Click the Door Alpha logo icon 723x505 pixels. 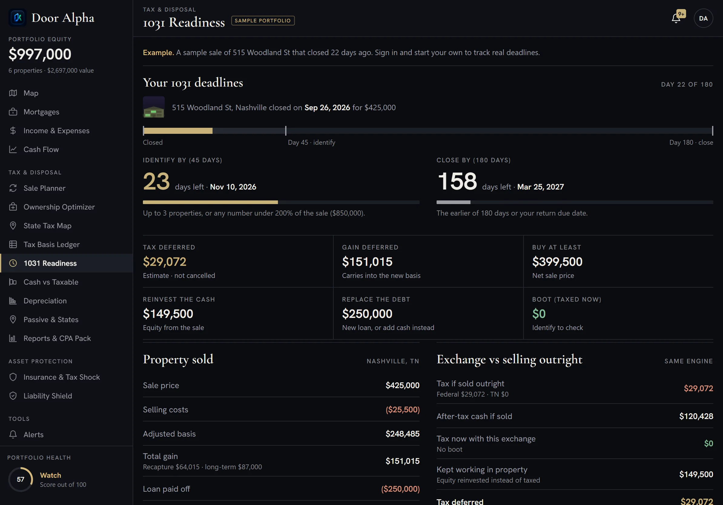pyautogui.click(x=18, y=18)
